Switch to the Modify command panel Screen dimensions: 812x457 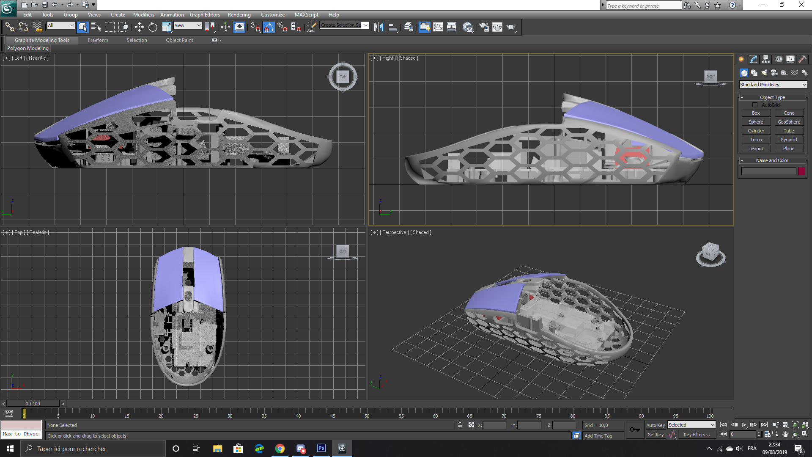(754, 59)
